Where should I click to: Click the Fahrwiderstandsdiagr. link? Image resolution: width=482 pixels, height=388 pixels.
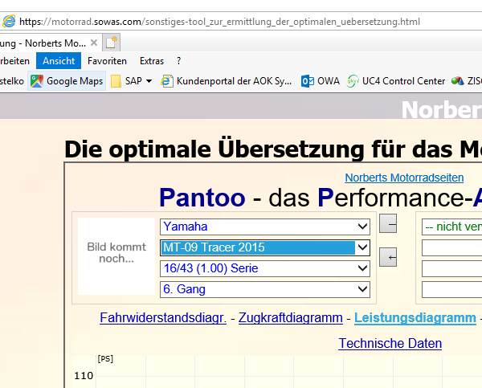click(x=162, y=318)
